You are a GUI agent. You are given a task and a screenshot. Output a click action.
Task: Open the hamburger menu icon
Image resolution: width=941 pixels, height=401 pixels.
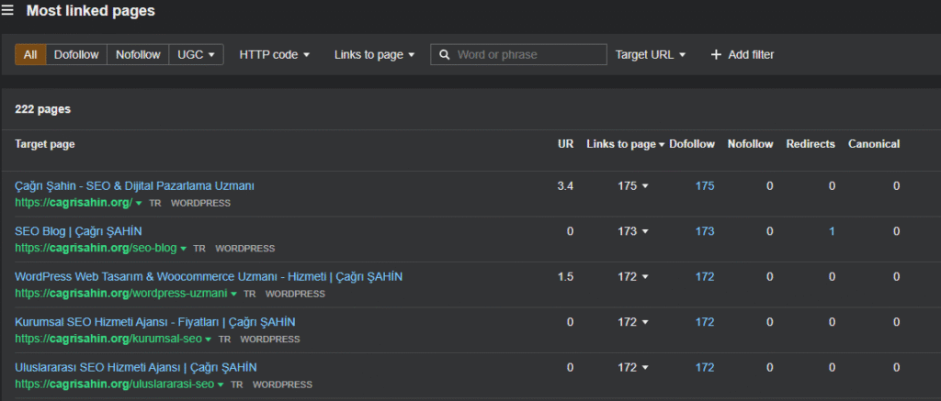click(x=7, y=11)
